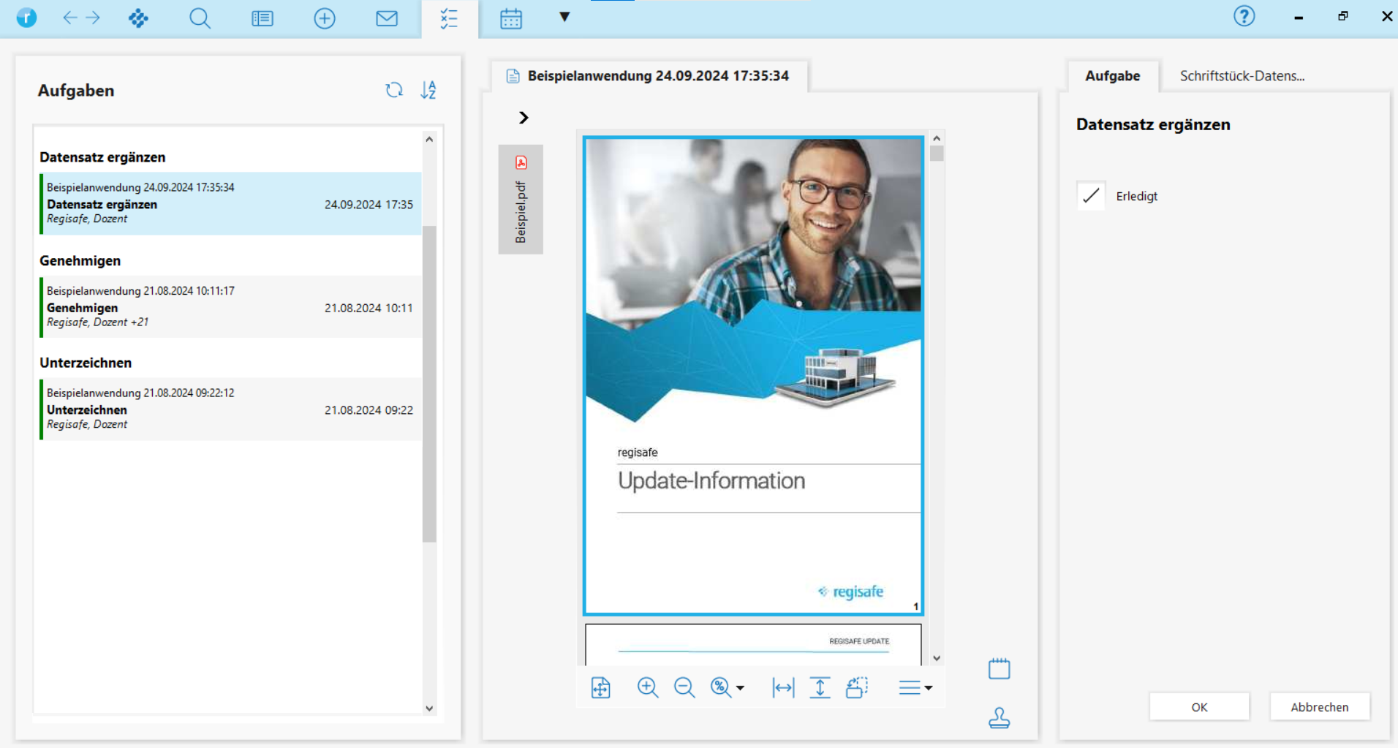Switch to the Schriftstück-Datensatz tab
Screen dimensions: 1398x748
[1242, 76]
